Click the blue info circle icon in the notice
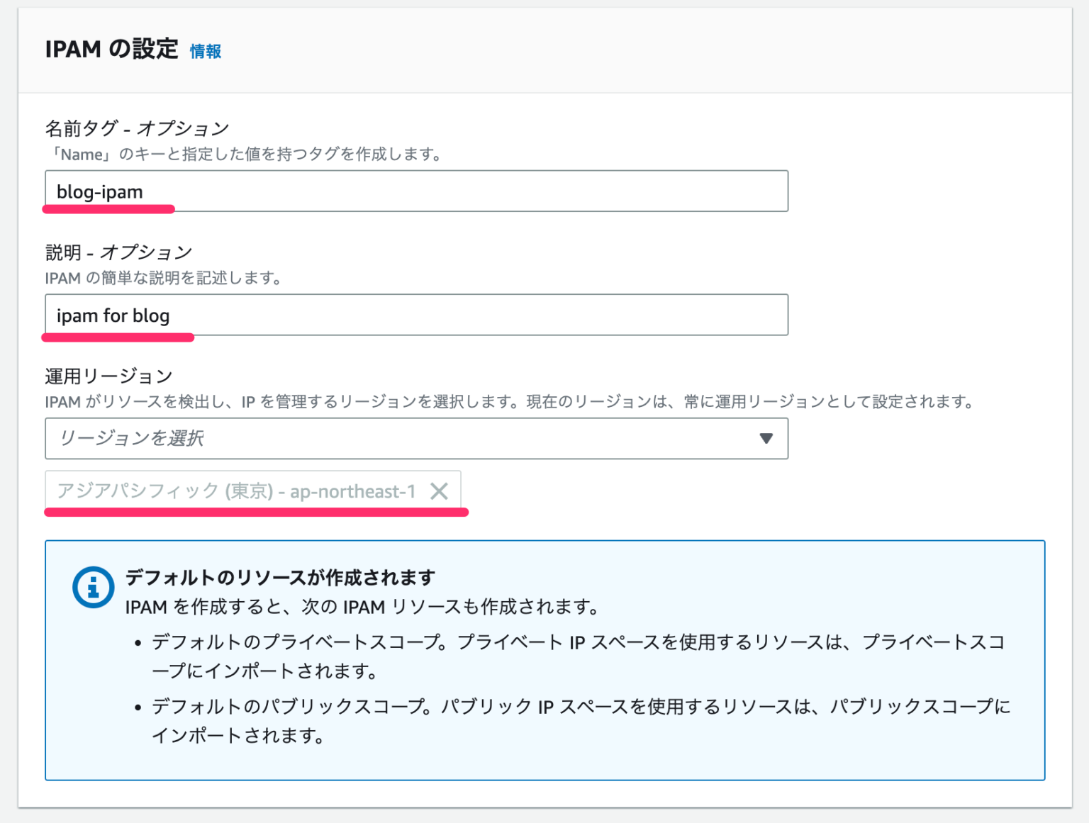 point(92,587)
